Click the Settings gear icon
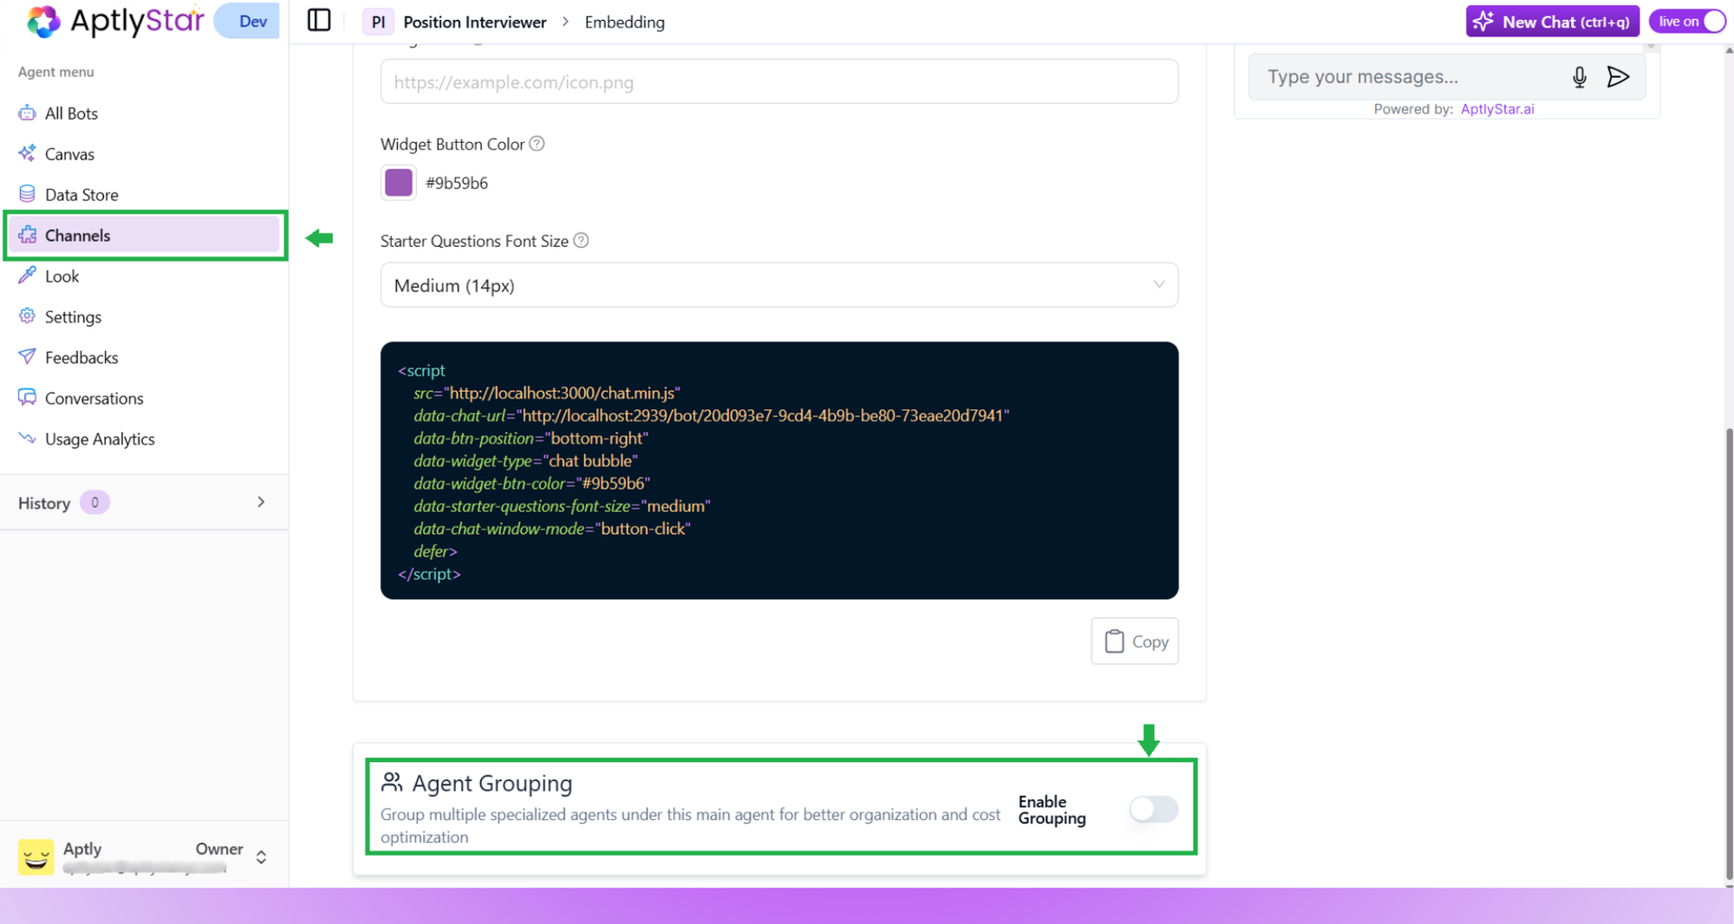1734x924 pixels. coord(28,316)
